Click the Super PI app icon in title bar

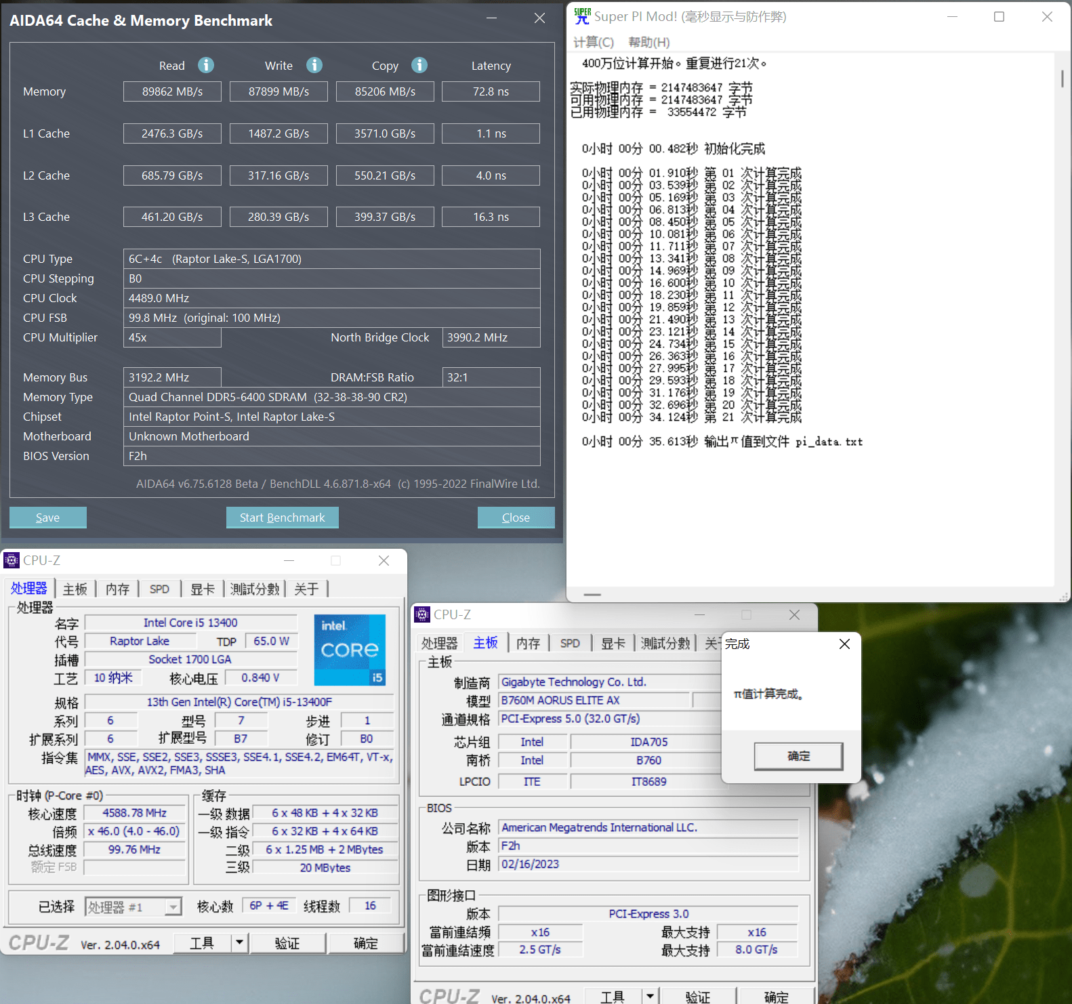tap(581, 16)
